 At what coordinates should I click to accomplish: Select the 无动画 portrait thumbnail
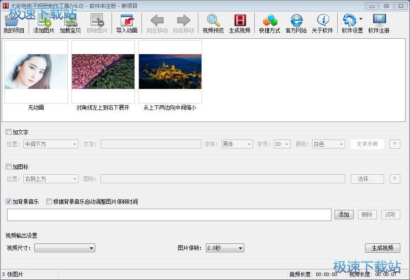click(x=36, y=72)
